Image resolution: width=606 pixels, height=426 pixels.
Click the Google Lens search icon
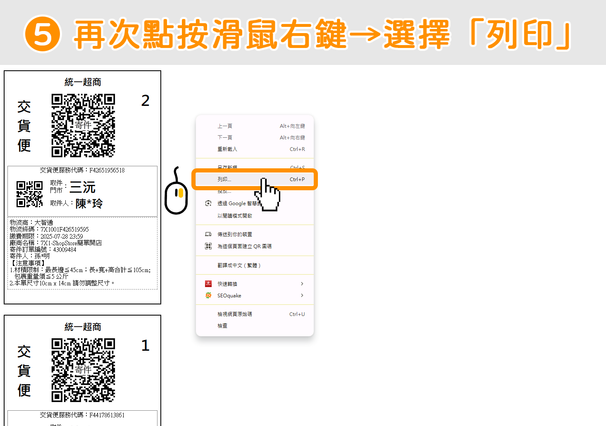(x=208, y=203)
